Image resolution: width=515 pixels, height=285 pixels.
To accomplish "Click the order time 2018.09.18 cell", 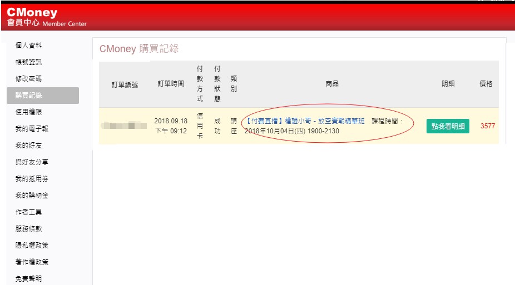I will click(x=171, y=126).
